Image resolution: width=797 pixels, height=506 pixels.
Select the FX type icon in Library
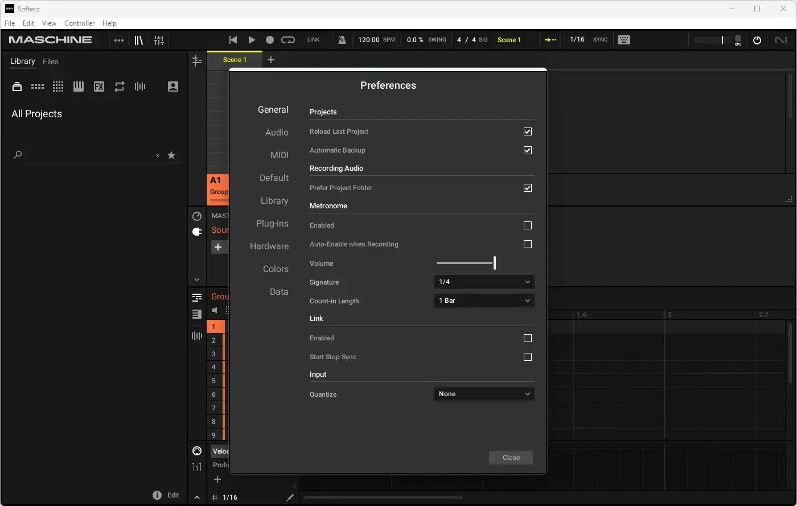pyautogui.click(x=99, y=87)
